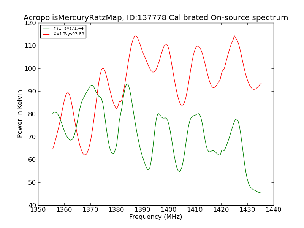Click the x-axis tick label 1440
The image size is (304, 228).
tap(274, 210)
